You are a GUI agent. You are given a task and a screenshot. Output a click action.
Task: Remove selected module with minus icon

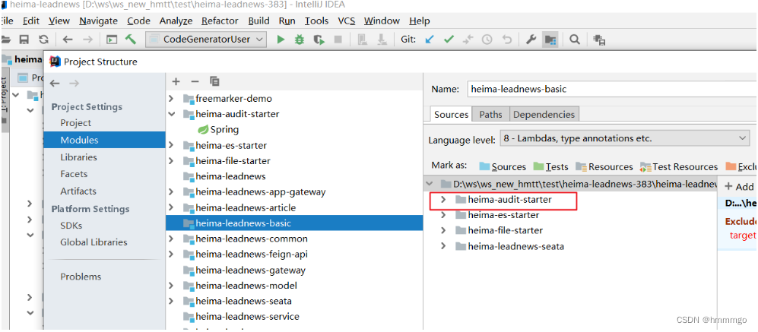(x=195, y=82)
